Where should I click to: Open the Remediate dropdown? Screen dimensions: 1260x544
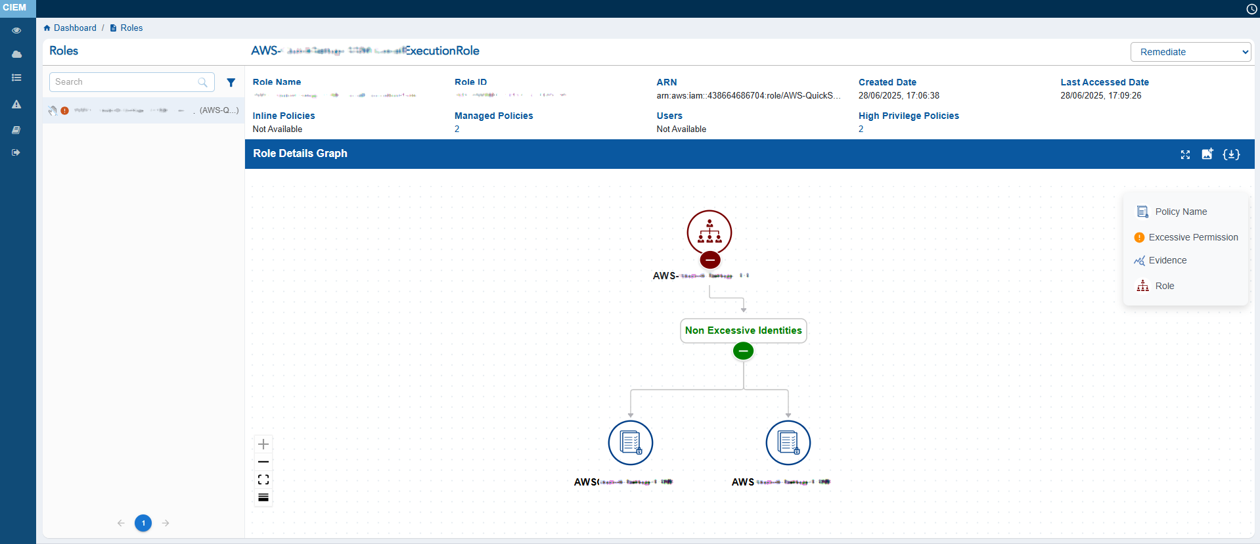tap(1190, 52)
